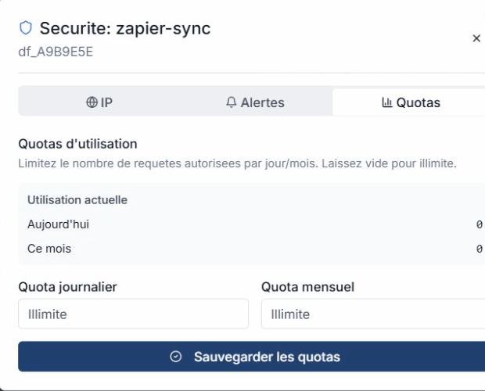Close the Securite dialog with X
Image resolution: width=485 pixels, height=391 pixels.
(476, 38)
